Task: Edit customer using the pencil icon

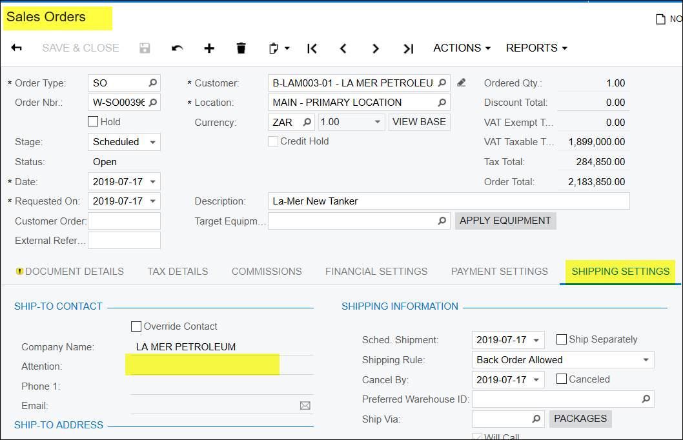Action: coord(461,83)
